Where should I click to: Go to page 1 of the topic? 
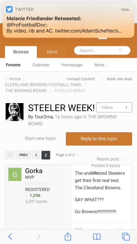click(36, 155)
